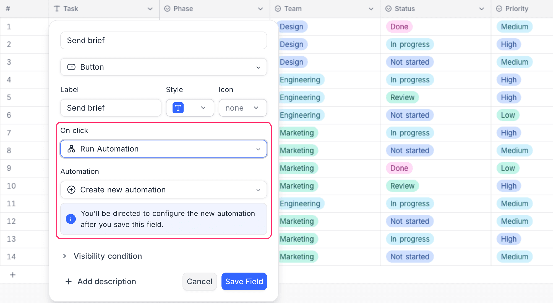The width and height of the screenshot is (553, 303).
Task: Click the High priority tag in row 13
Action: (x=509, y=239)
